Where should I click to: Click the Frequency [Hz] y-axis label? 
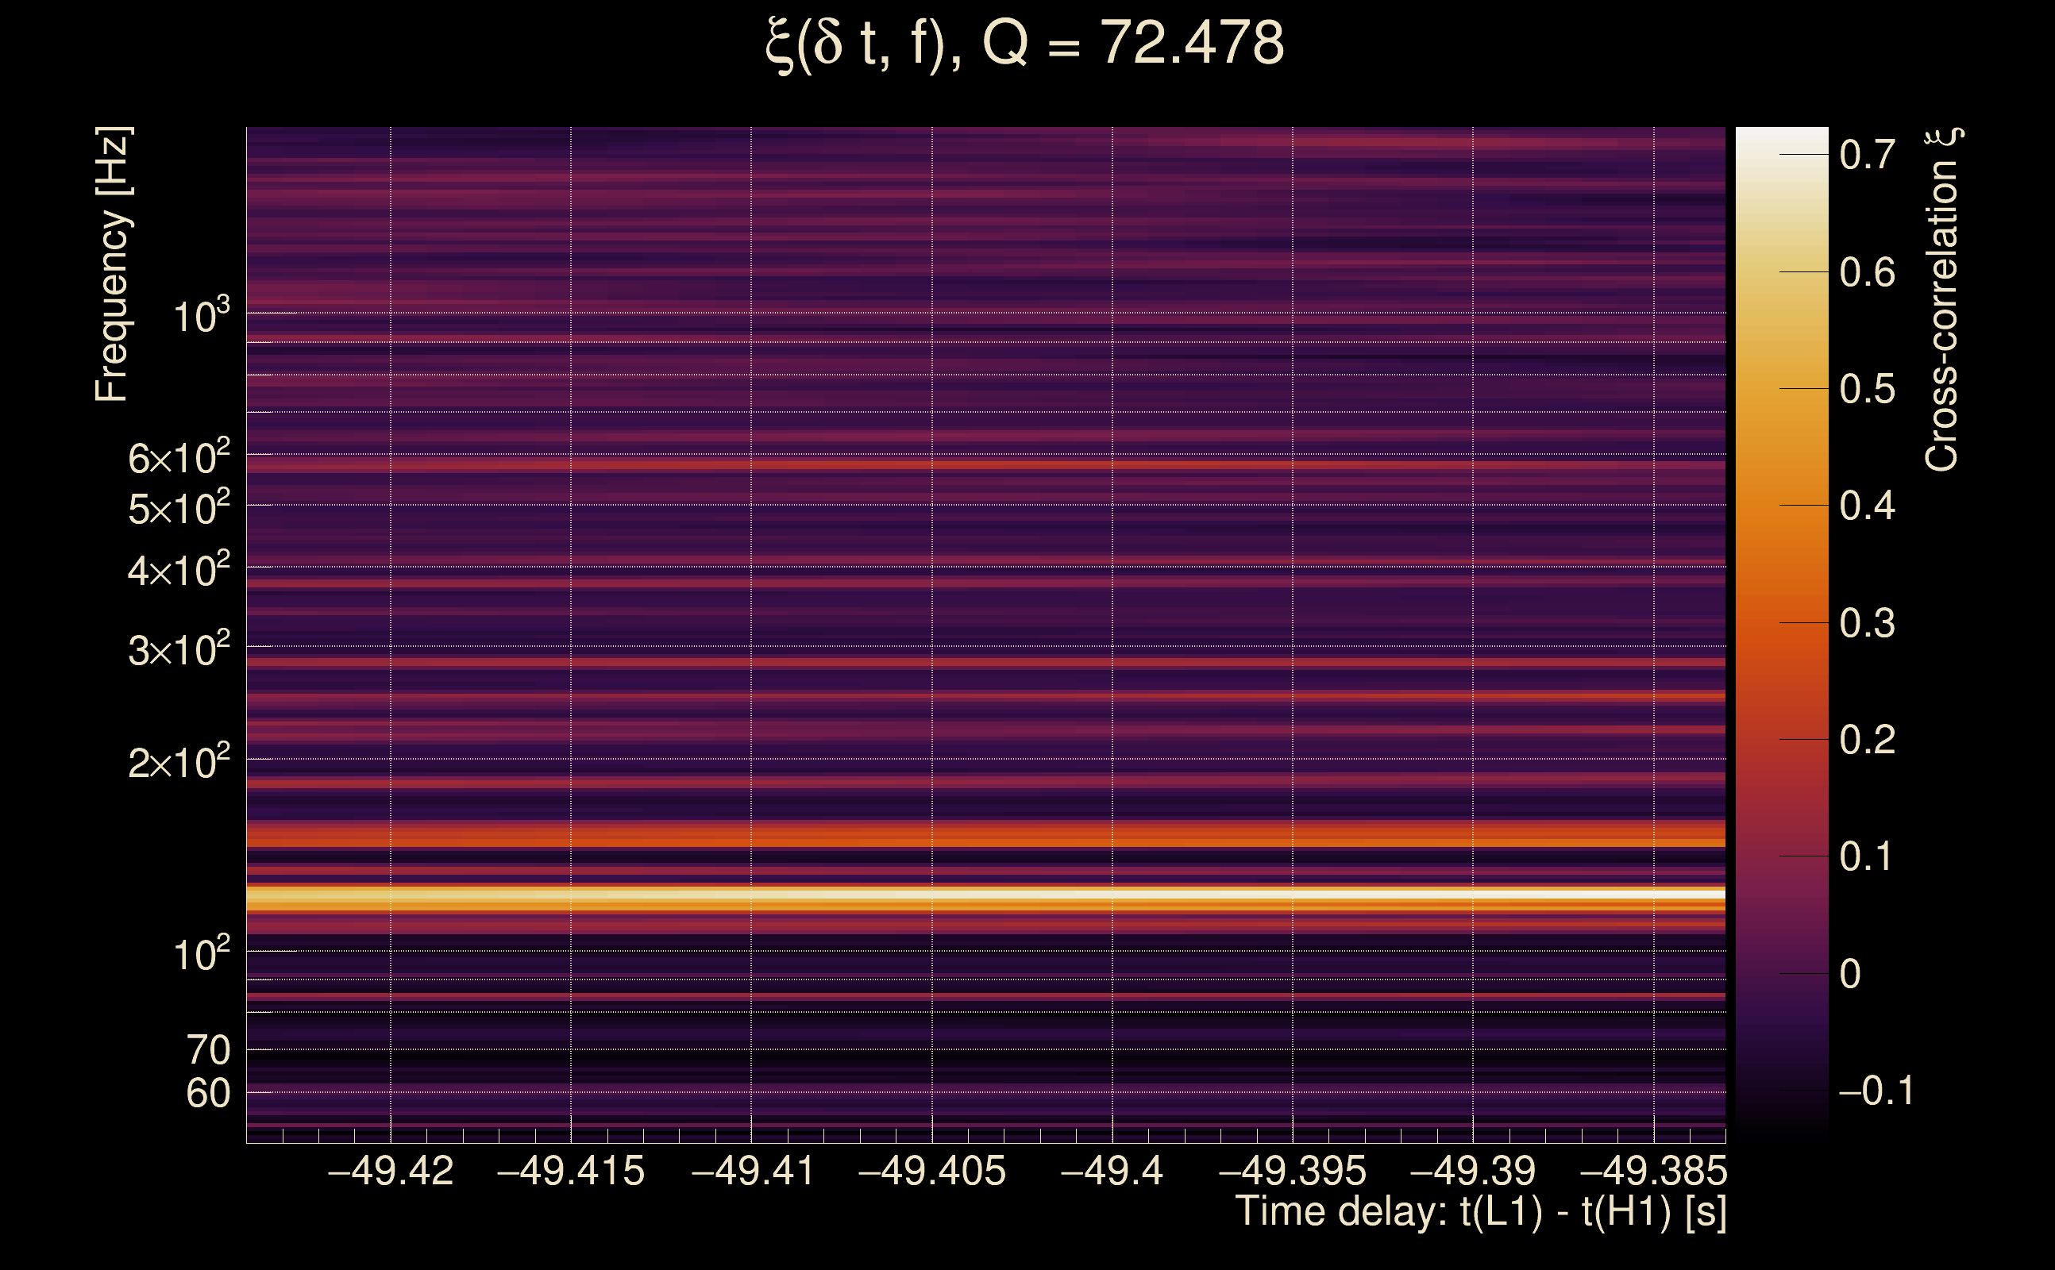coord(113,264)
